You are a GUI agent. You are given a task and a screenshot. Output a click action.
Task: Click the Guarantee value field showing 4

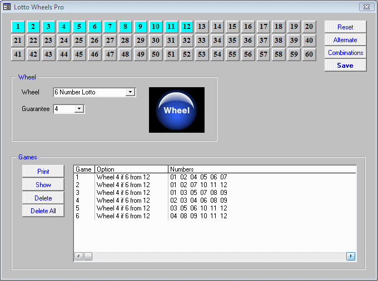tap(64, 109)
